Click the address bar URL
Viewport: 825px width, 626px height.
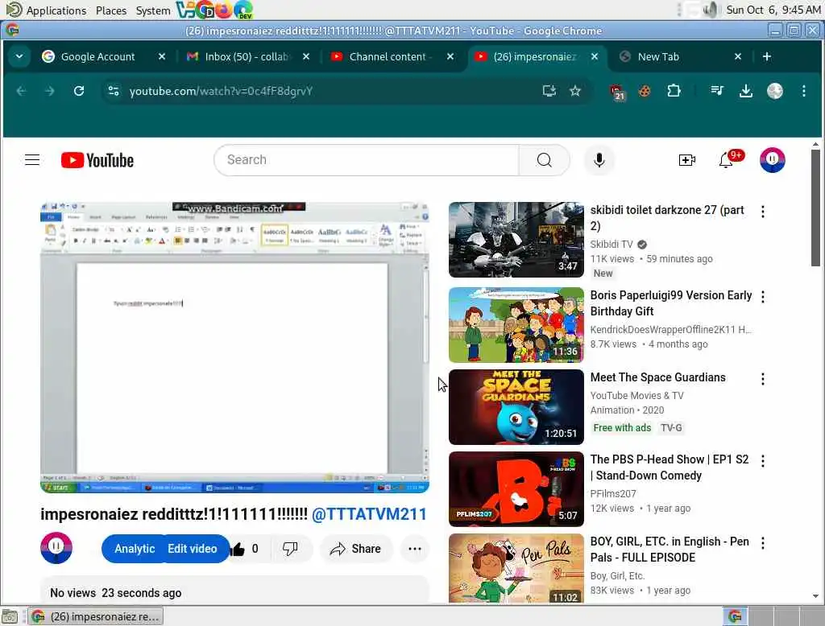[221, 91]
